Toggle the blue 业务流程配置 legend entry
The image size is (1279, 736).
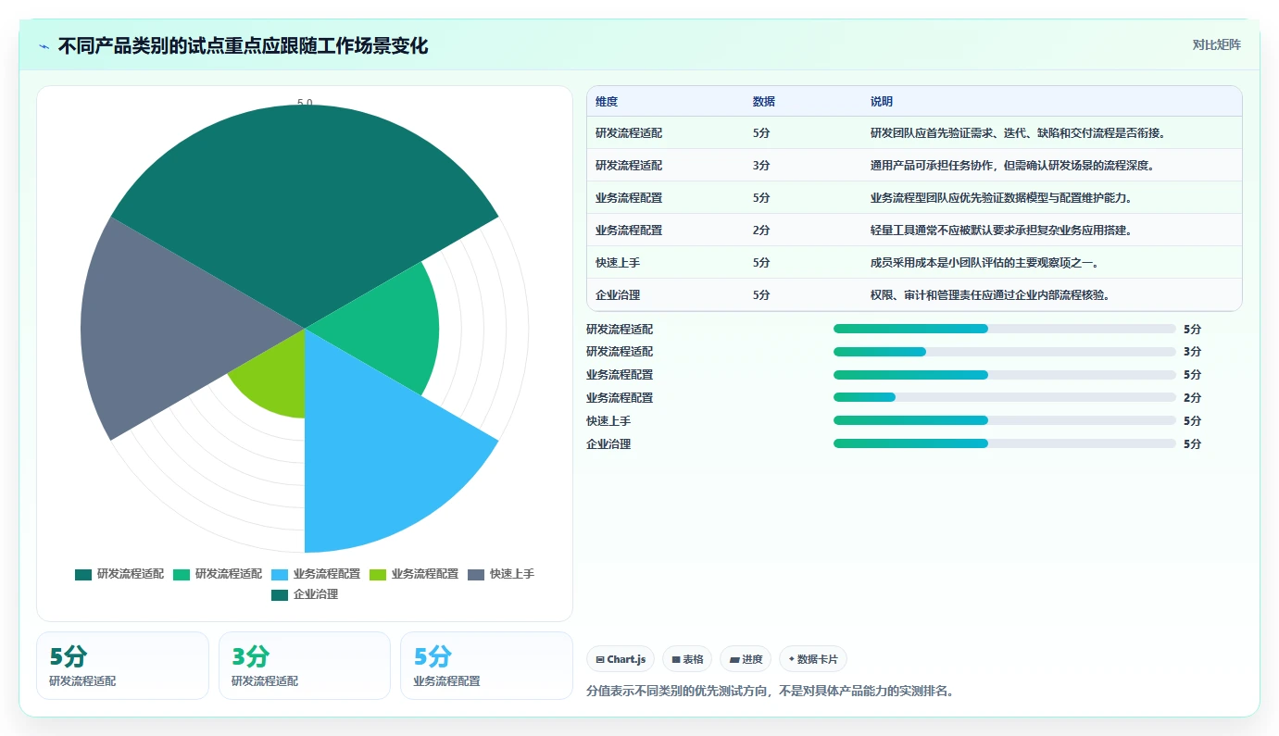(316, 574)
